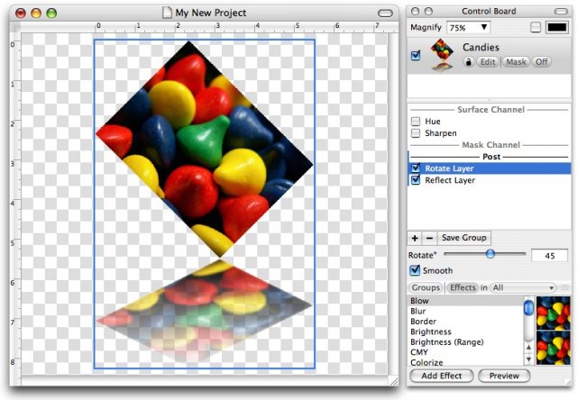Viewport: 577px width, 400px height.
Task: Select the Rotate Layer effect row
Action: (490, 168)
